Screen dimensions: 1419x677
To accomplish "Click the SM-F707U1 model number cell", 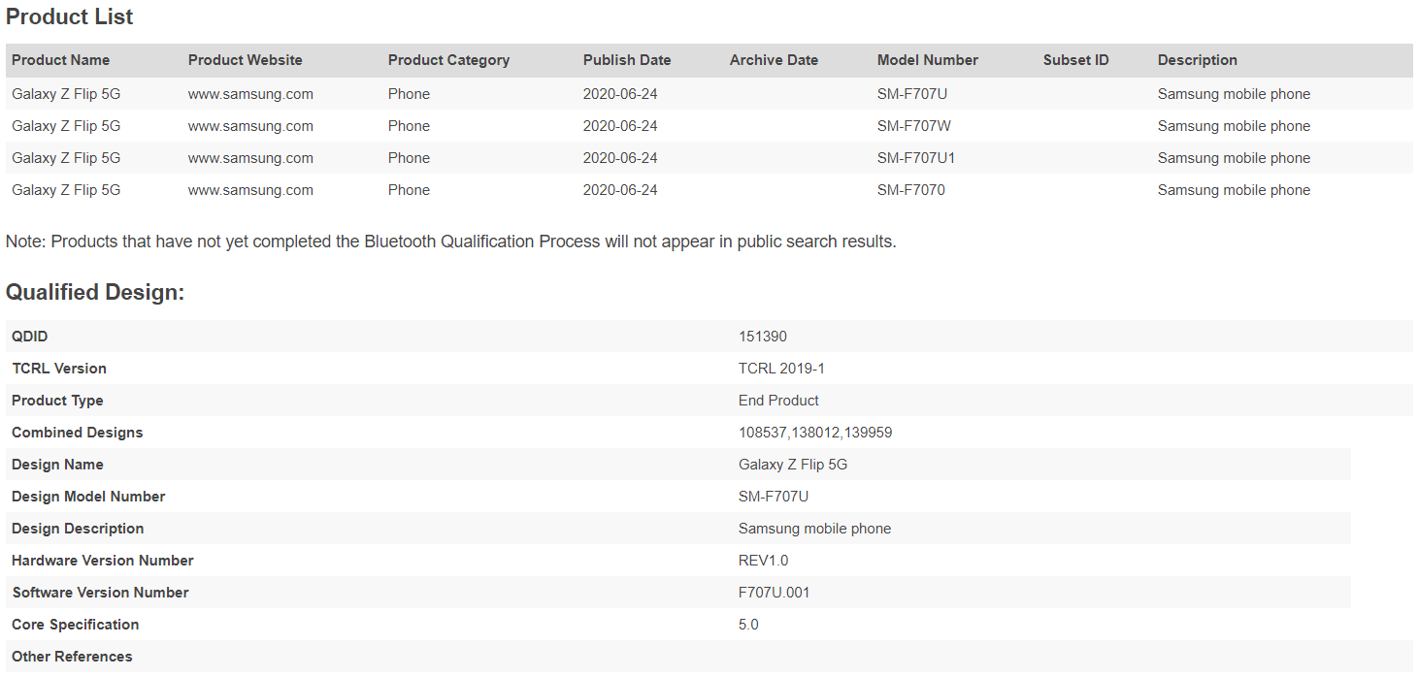I will (916, 158).
